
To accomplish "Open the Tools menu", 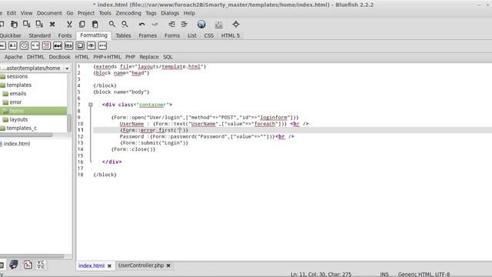I will point(105,13).
